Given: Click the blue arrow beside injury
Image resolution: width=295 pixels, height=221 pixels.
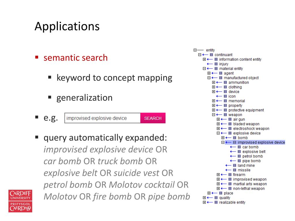Looking at the screenshot, I should pos(210,64).
